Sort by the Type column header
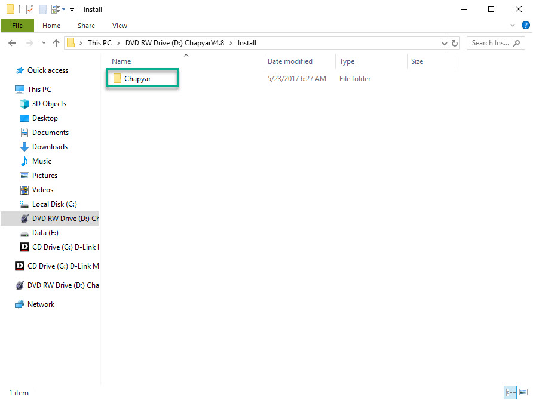The width and height of the screenshot is (533, 400). [x=347, y=61]
